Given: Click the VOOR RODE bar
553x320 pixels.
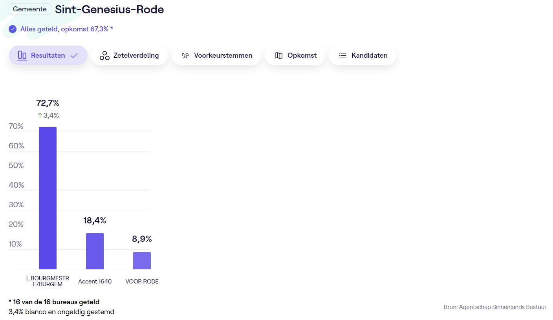Looking at the screenshot, I should (142, 260).
